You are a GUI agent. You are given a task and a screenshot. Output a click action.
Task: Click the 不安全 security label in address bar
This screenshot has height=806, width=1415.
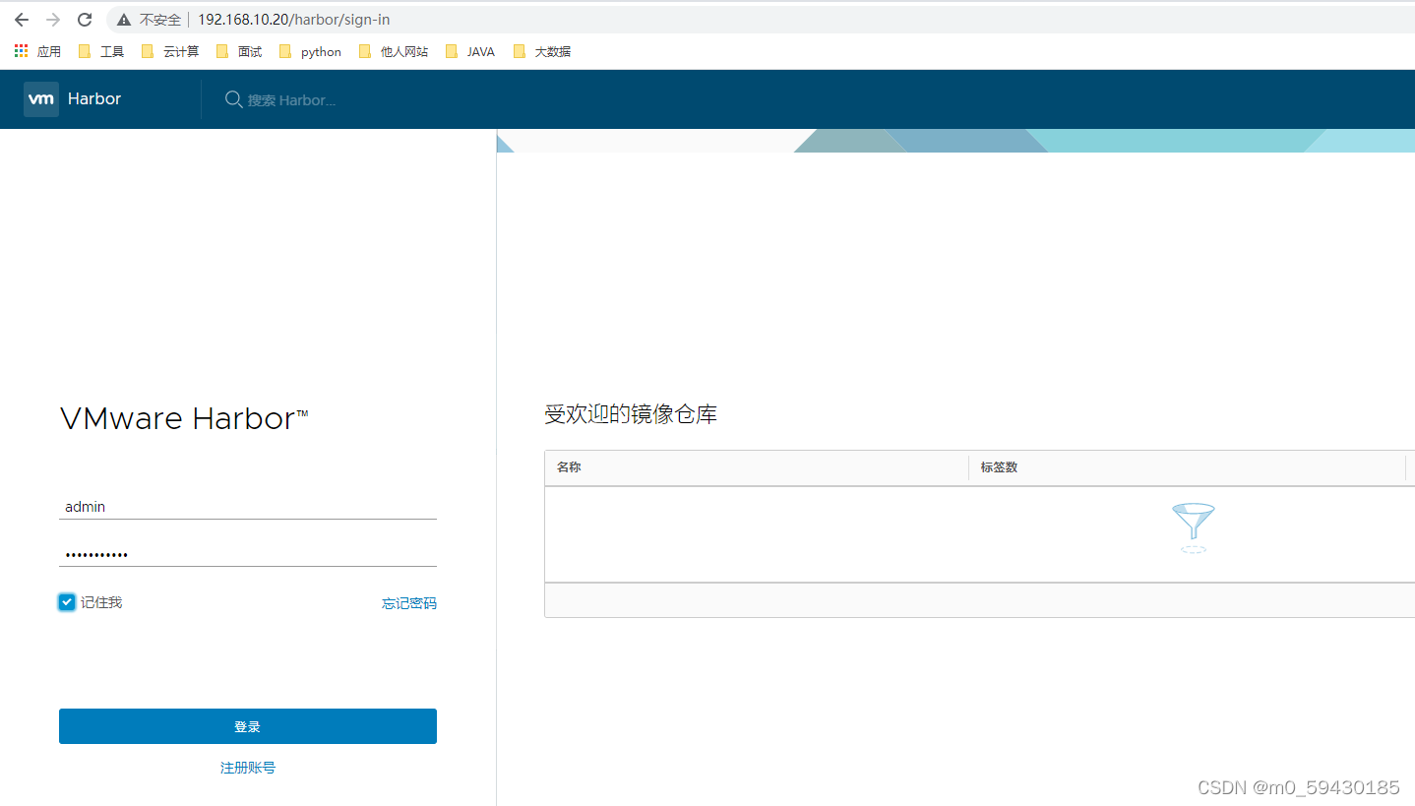pos(160,20)
